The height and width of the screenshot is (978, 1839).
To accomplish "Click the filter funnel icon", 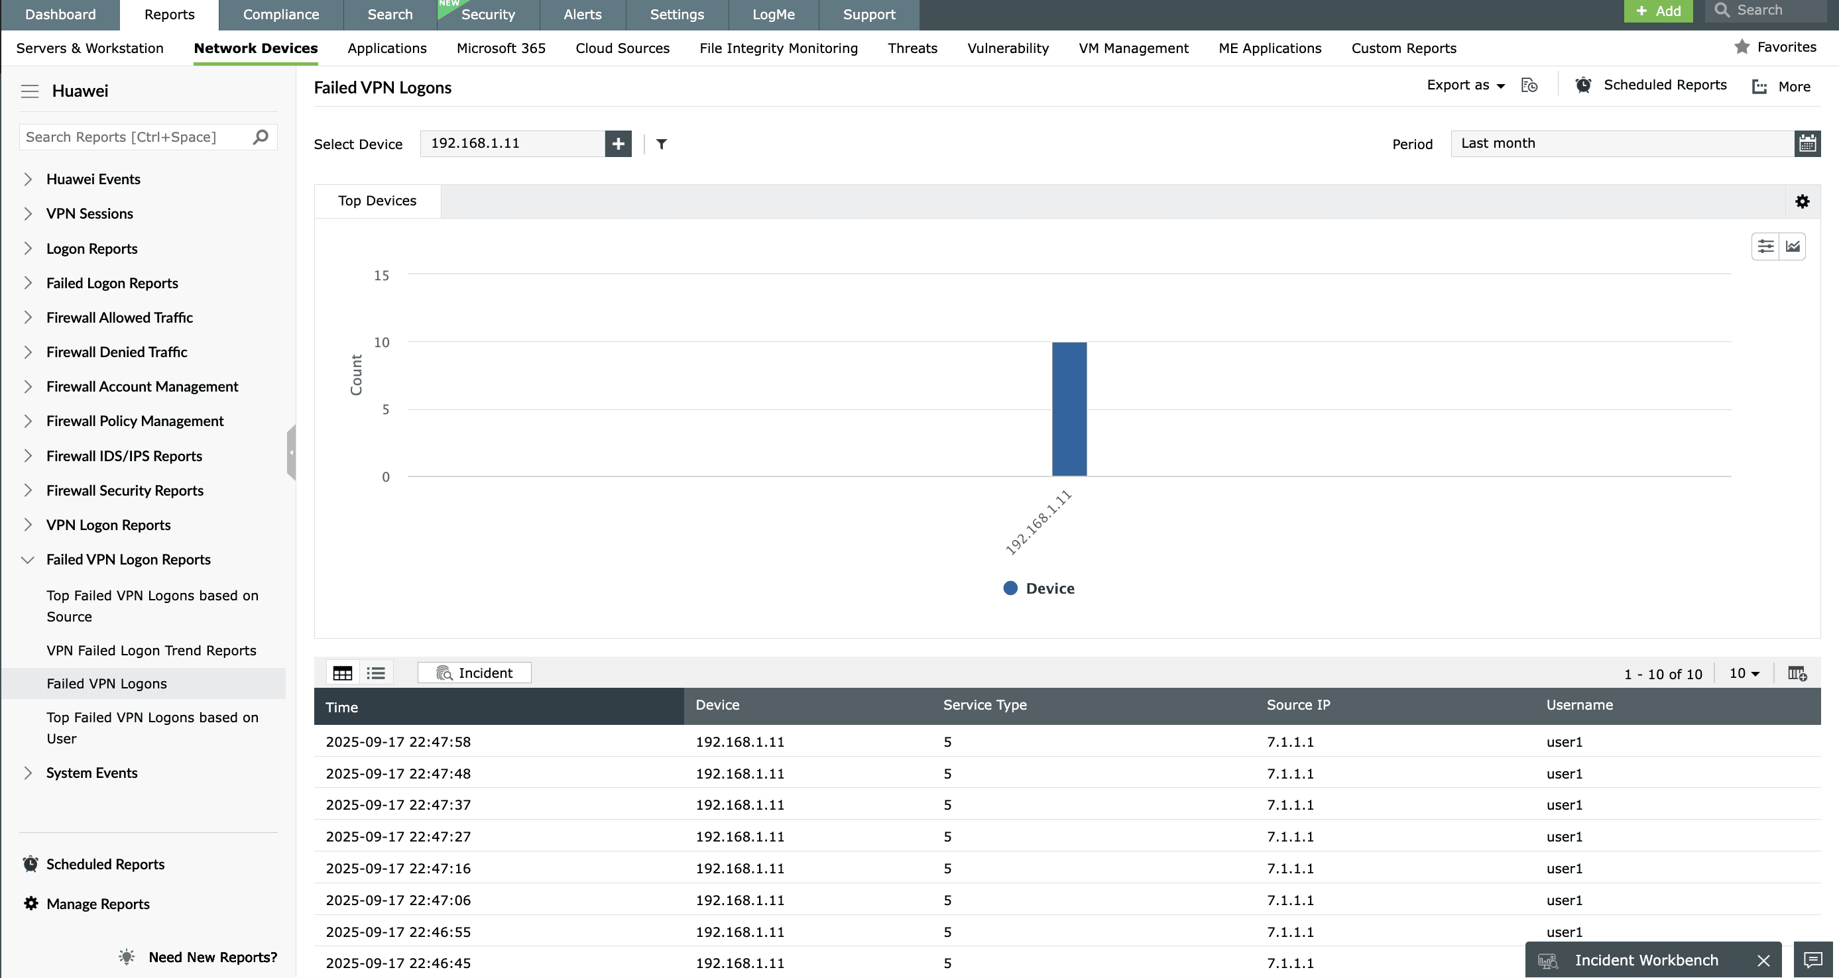I will coord(661,144).
